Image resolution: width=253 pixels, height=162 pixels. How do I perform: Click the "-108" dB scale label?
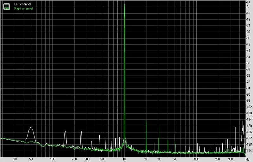[249, 113]
